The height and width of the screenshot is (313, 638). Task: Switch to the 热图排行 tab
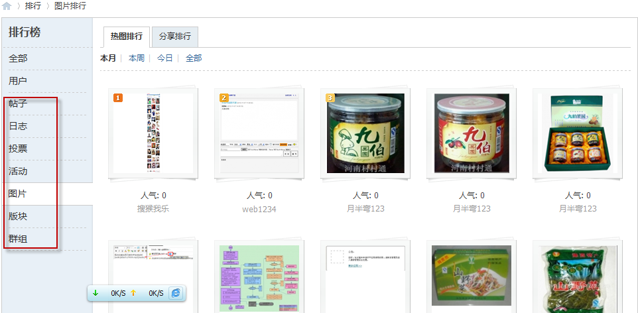click(126, 36)
